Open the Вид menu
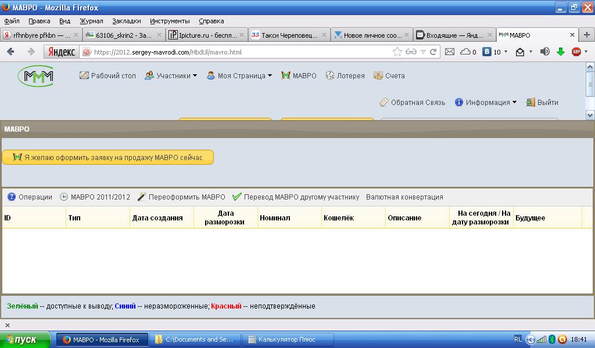The height and width of the screenshot is (348, 595). (65, 21)
